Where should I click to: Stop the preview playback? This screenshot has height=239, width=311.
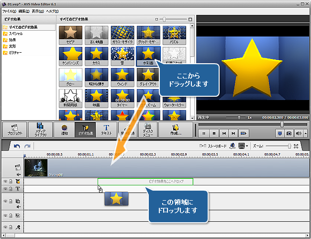point(214,134)
